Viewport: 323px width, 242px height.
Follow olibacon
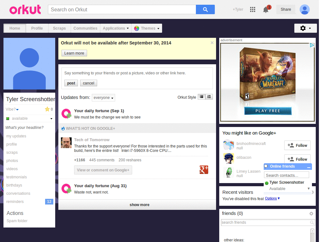(297, 159)
